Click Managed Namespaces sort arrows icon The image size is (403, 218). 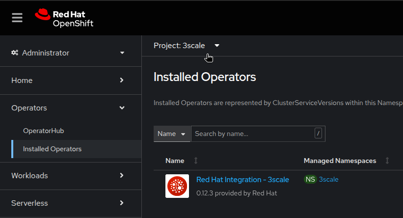387,161
